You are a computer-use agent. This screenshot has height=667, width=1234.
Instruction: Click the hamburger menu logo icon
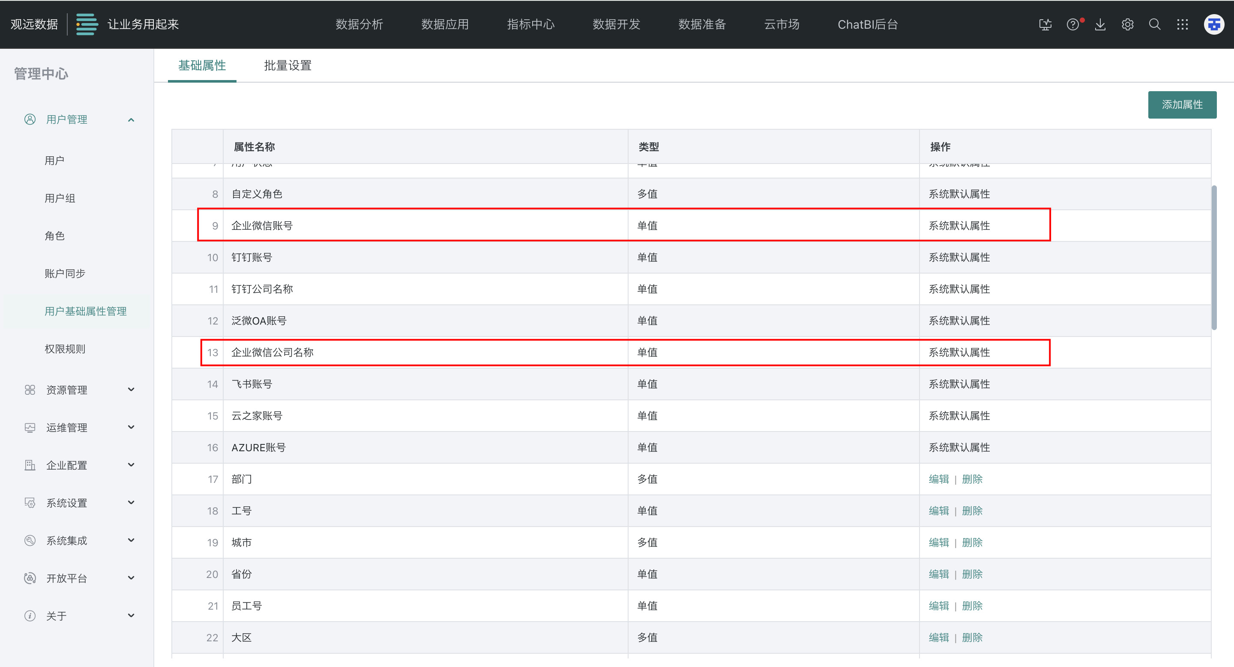point(87,24)
